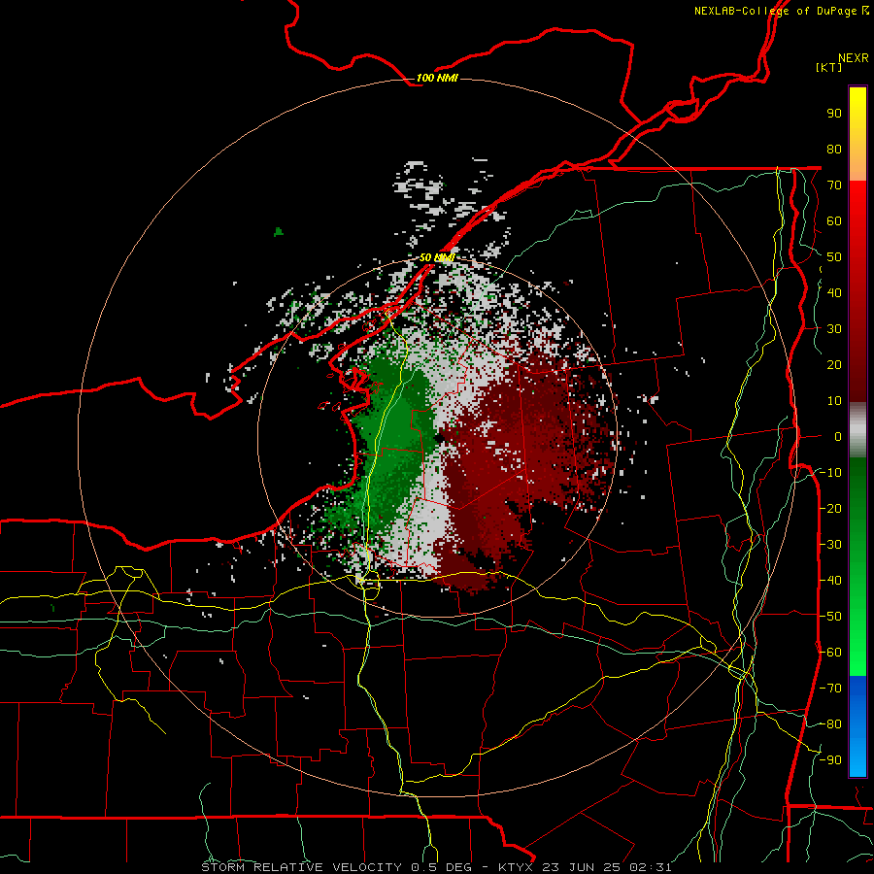The image size is (874, 874).
Task: Click the 10 scale value
Action: (834, 401)
